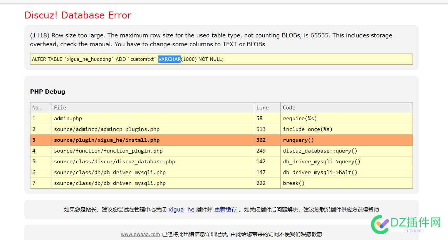Click the admin.php file cell
This screenshot has width=448, height=240.
point(153,118)
